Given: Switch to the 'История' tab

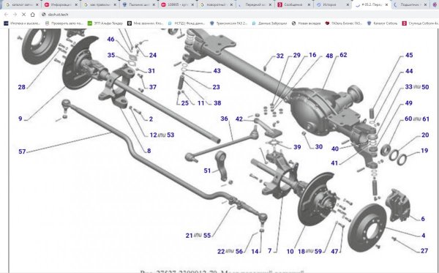Looking at the screenshot, I should point(329,5).
